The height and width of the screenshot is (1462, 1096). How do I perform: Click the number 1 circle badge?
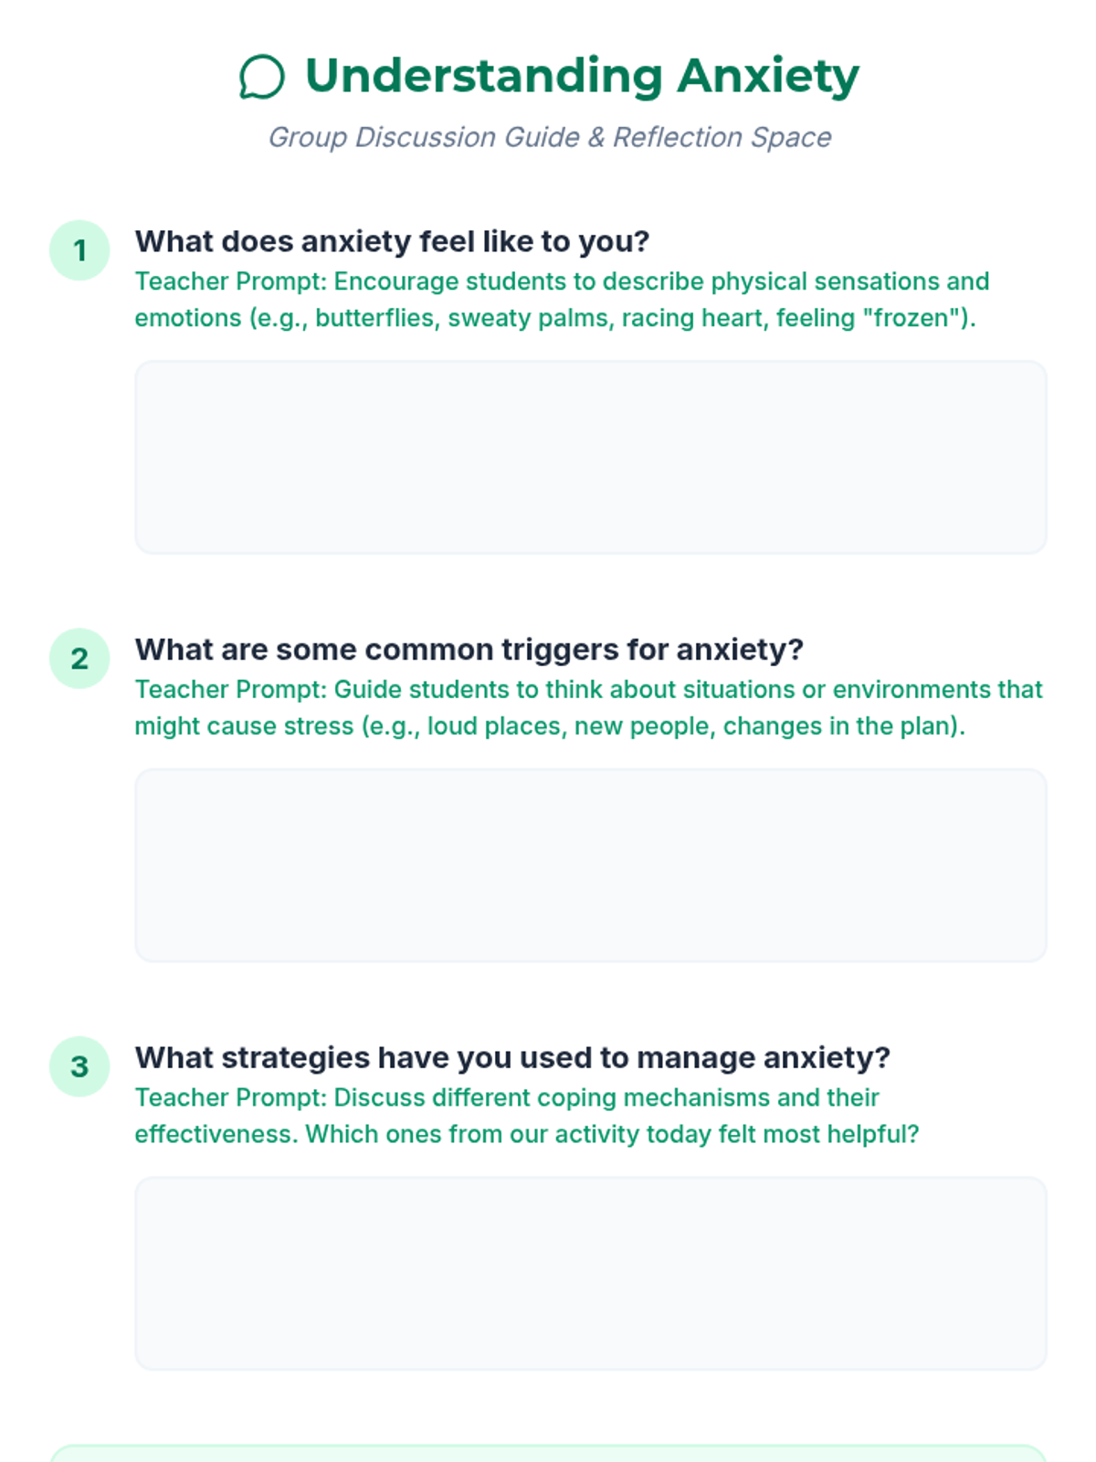[79, 250]
